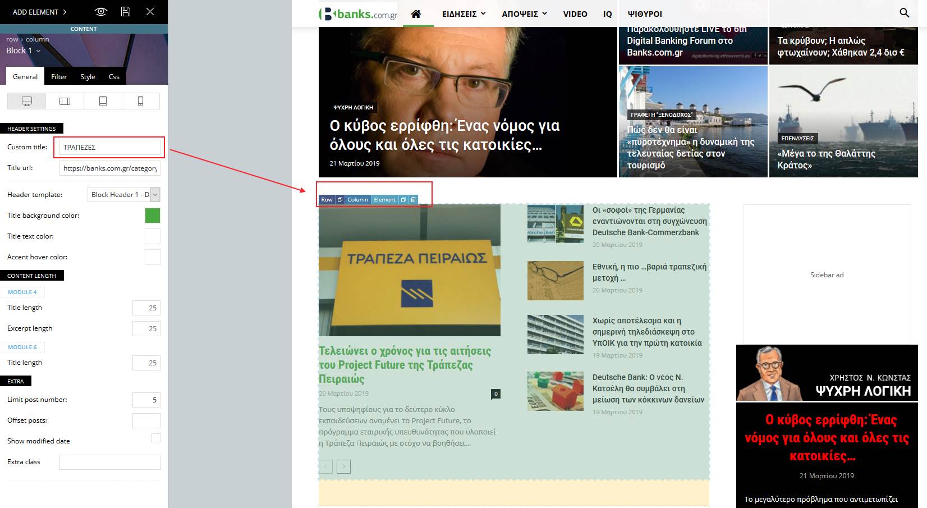Viewport: 927px width, 508px height.
Task: Pick the green Title background color swatch
Action: tap(153, 216)
